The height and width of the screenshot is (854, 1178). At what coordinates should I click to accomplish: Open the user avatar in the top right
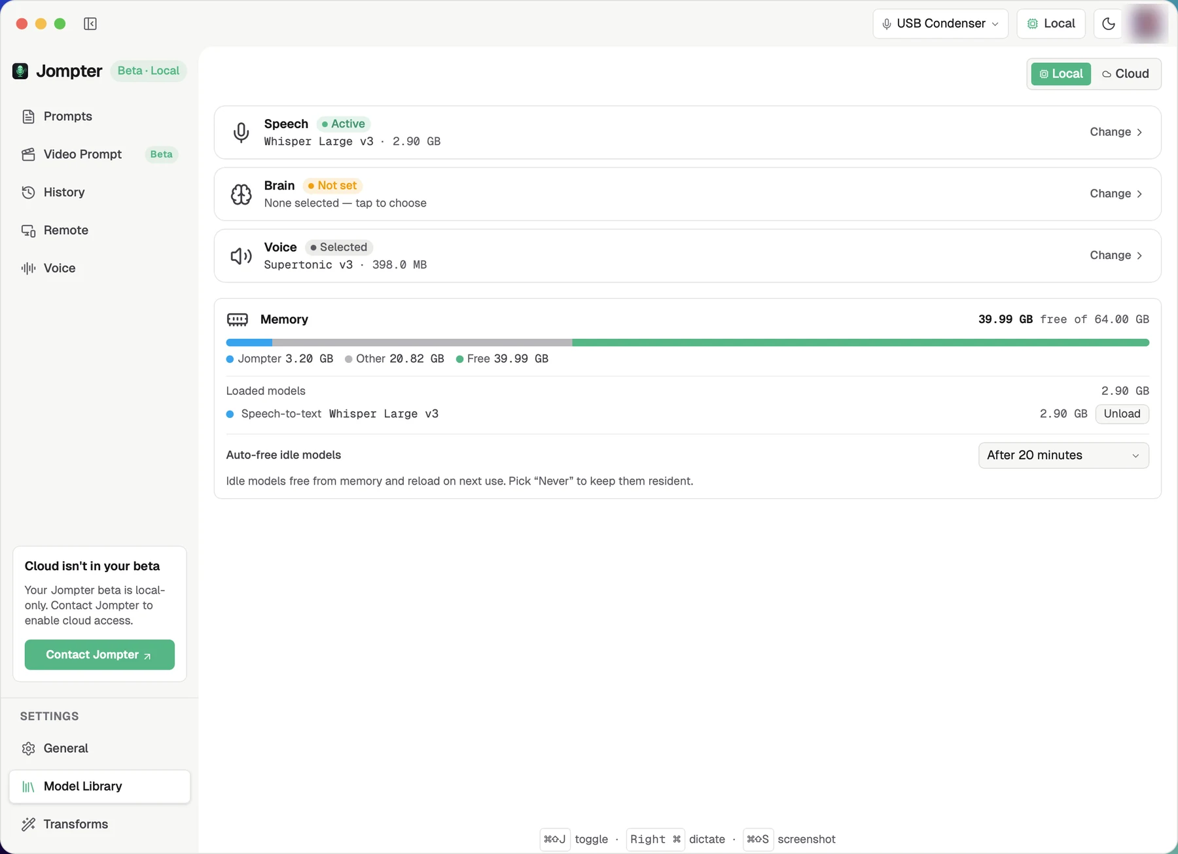point(1147,24)
